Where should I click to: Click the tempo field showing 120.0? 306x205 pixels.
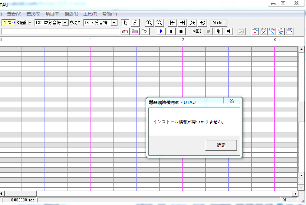(9, 23)
